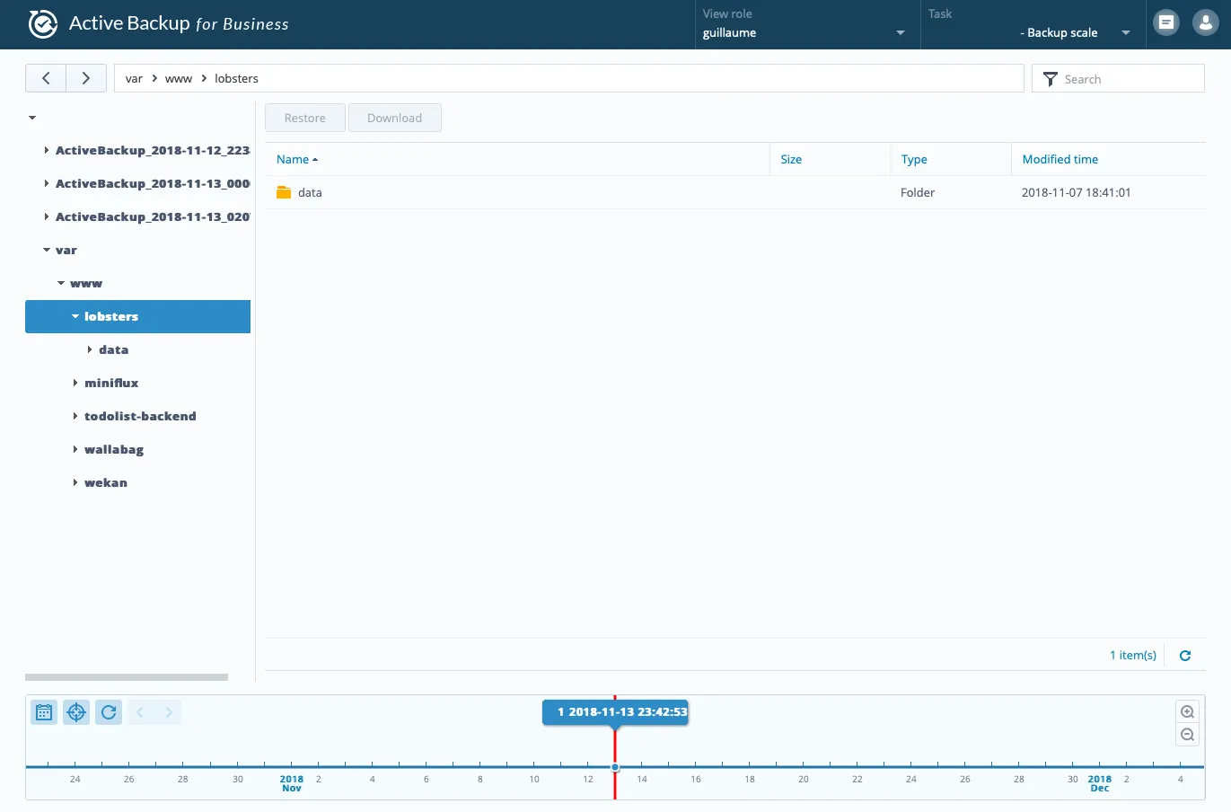Click the Active Backup logo icon
This screenshot has height=812, width=1231.
(x=43, y=24)
